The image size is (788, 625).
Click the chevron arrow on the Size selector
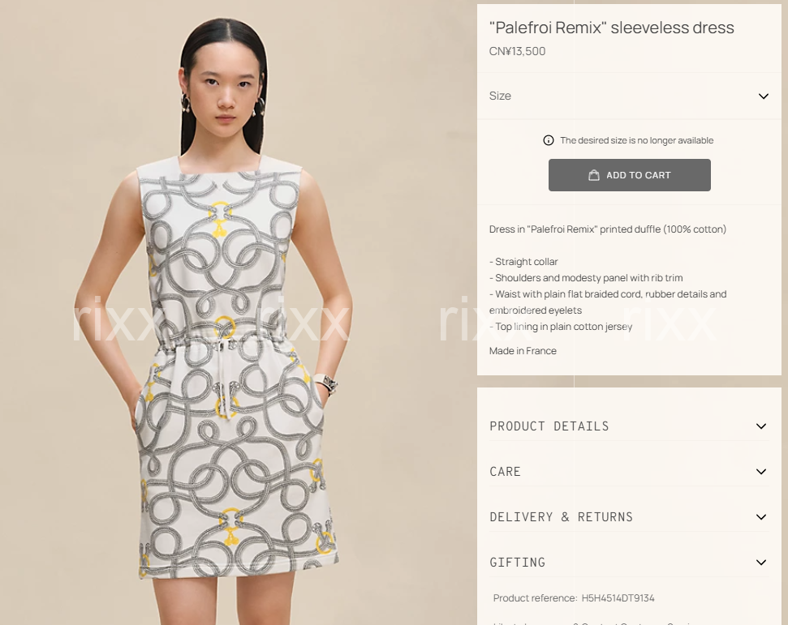click(764, 96)
